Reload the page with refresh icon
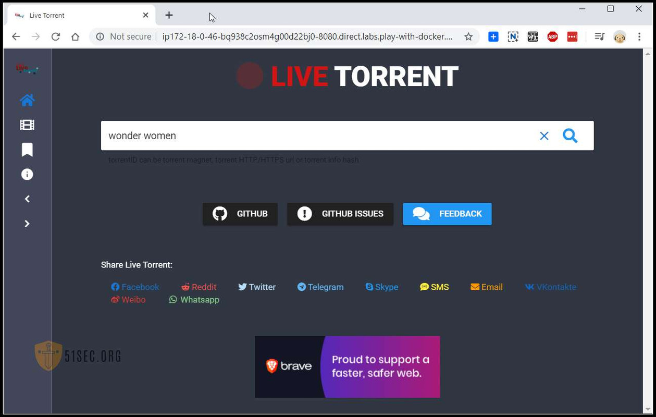The height and width of the screenshot is (417, 656). point(55,36)
